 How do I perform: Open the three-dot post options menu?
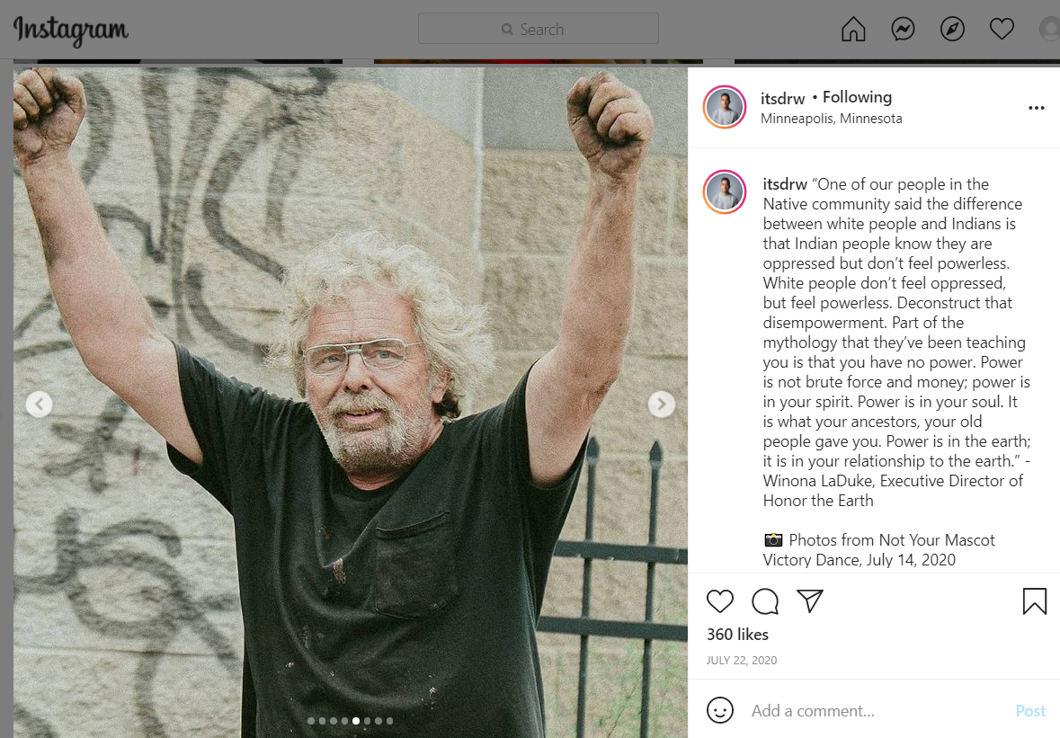[x=1037, y=108]
